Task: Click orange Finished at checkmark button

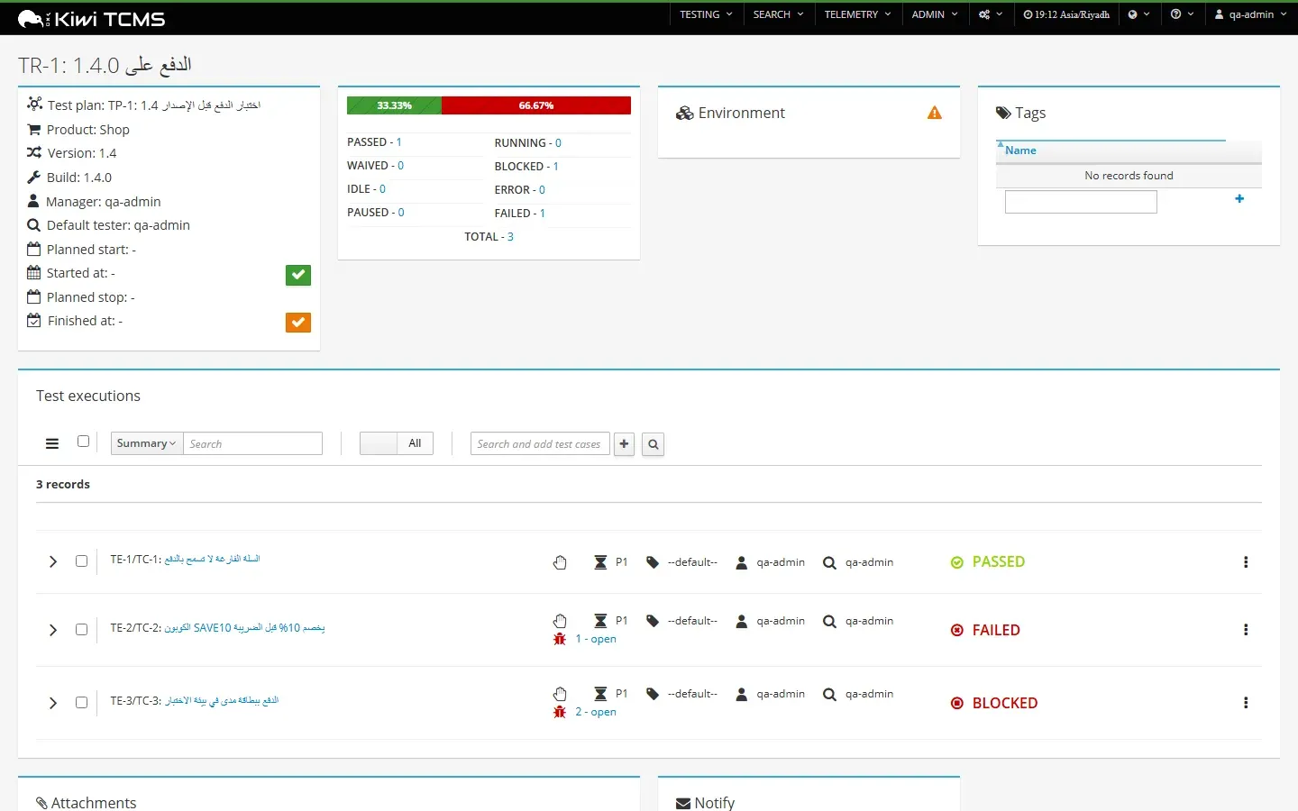Action: 298,323
